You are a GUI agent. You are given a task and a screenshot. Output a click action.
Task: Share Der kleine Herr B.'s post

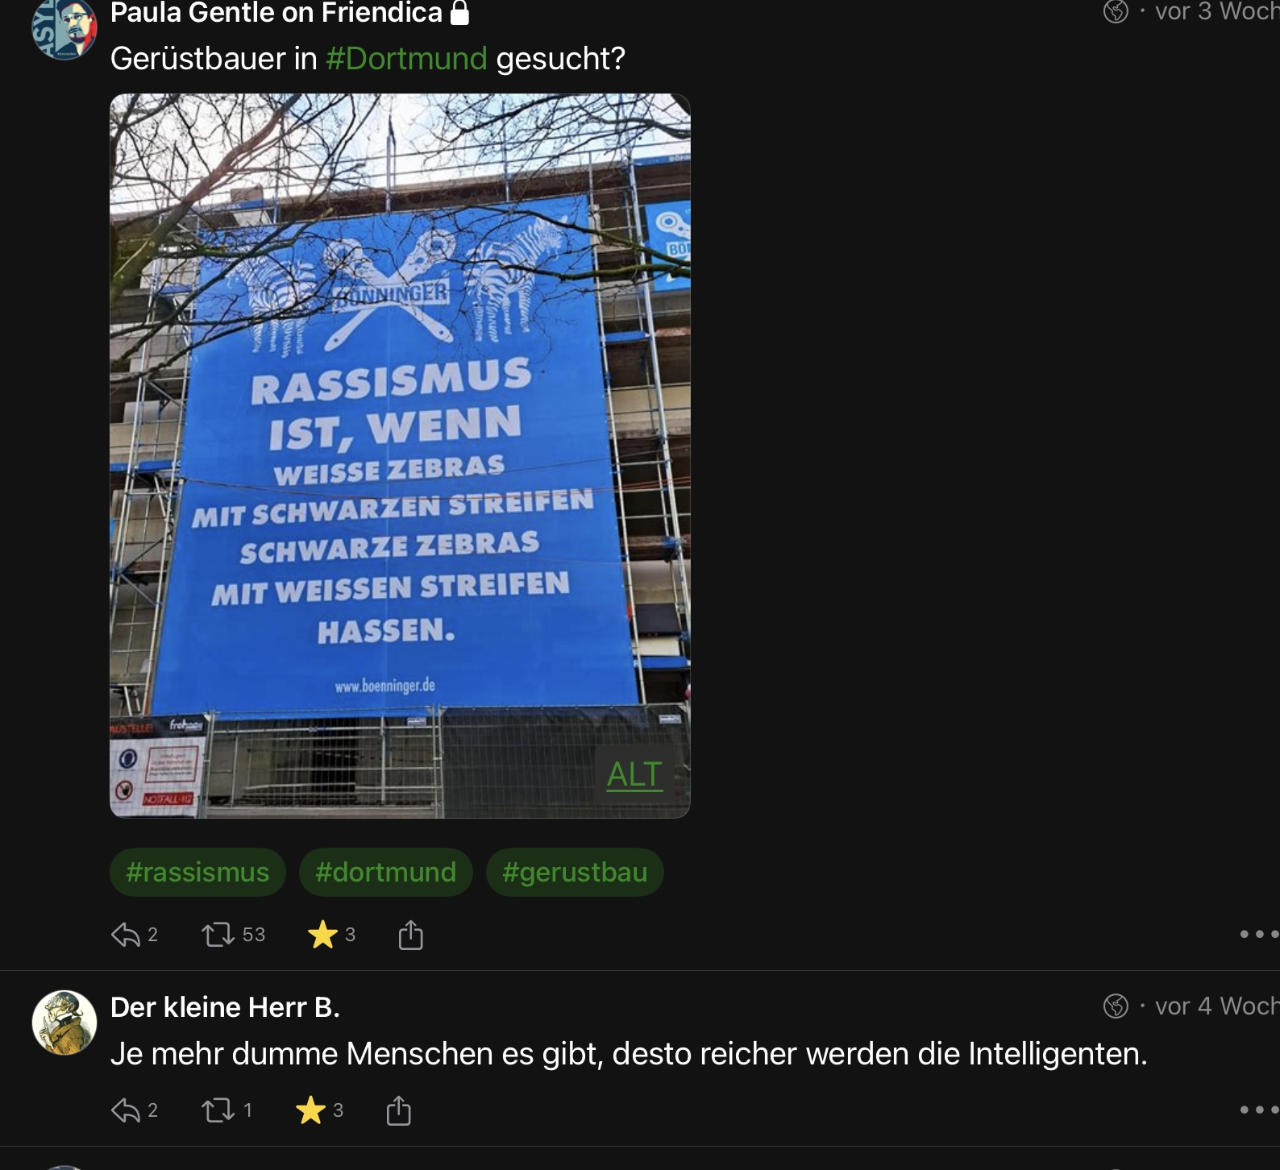[398, 1111]
